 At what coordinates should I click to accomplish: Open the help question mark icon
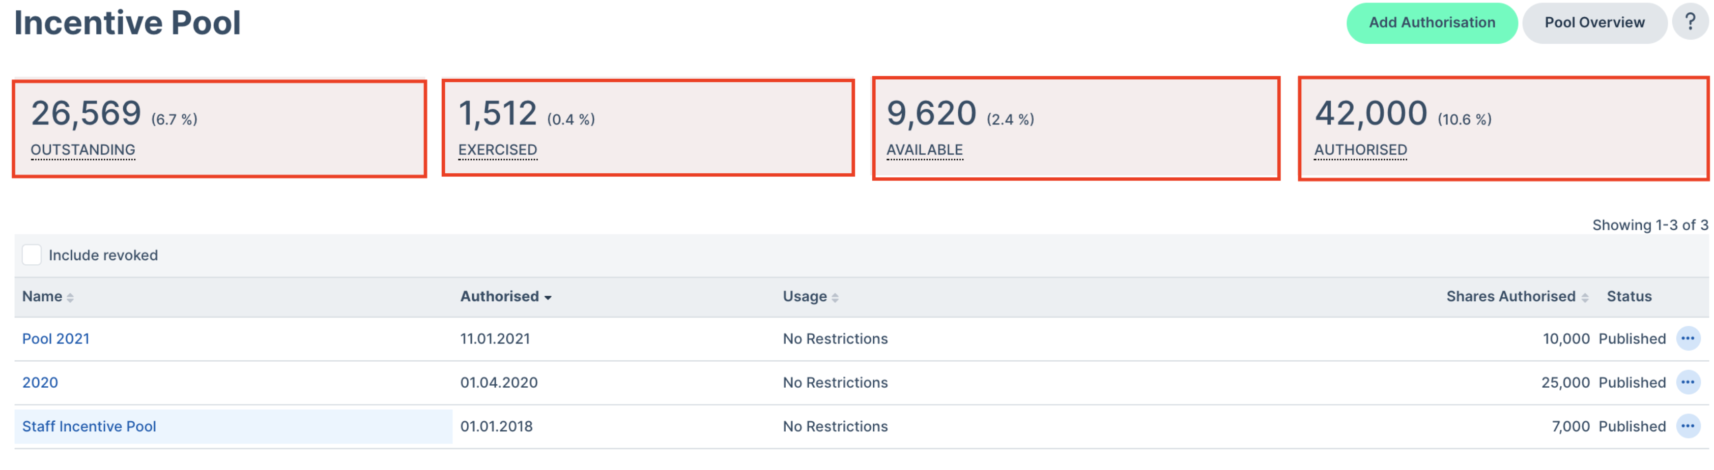1690,22
